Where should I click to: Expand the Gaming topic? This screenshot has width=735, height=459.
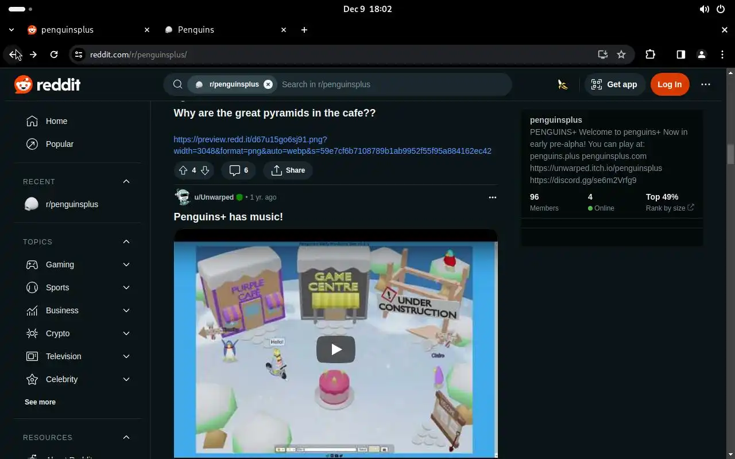[x=126, y=264]
